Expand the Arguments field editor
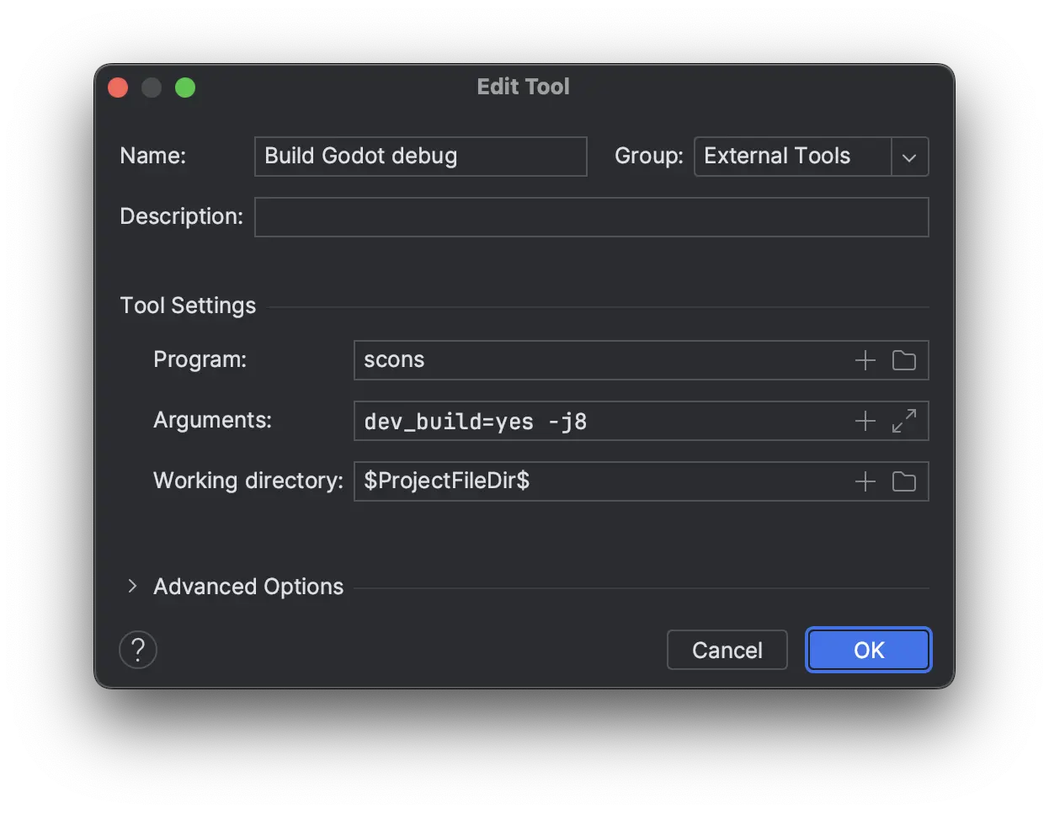 point(904,420)
